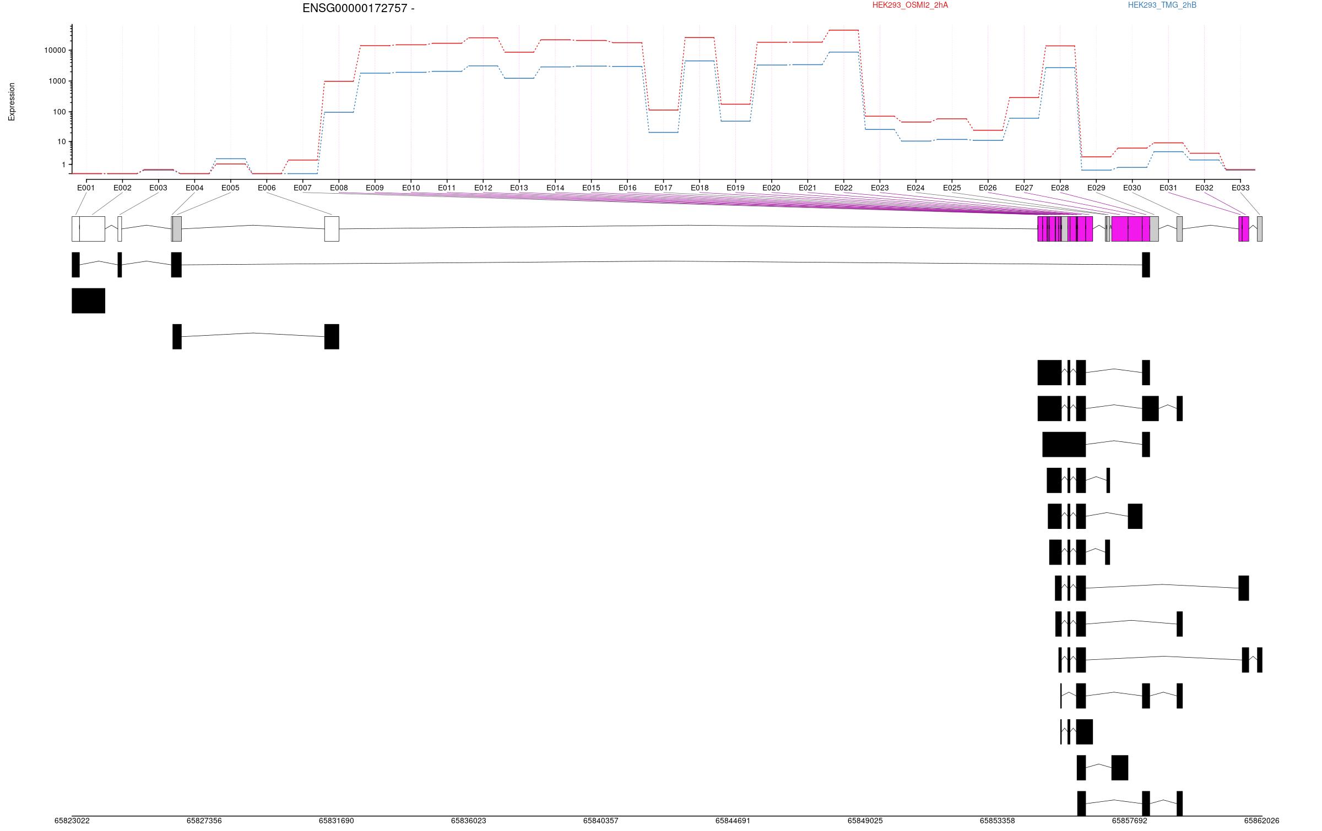Click genomic coordinate 65836023
This screenshot has height=831, width=1322.
tap(468, 821)
